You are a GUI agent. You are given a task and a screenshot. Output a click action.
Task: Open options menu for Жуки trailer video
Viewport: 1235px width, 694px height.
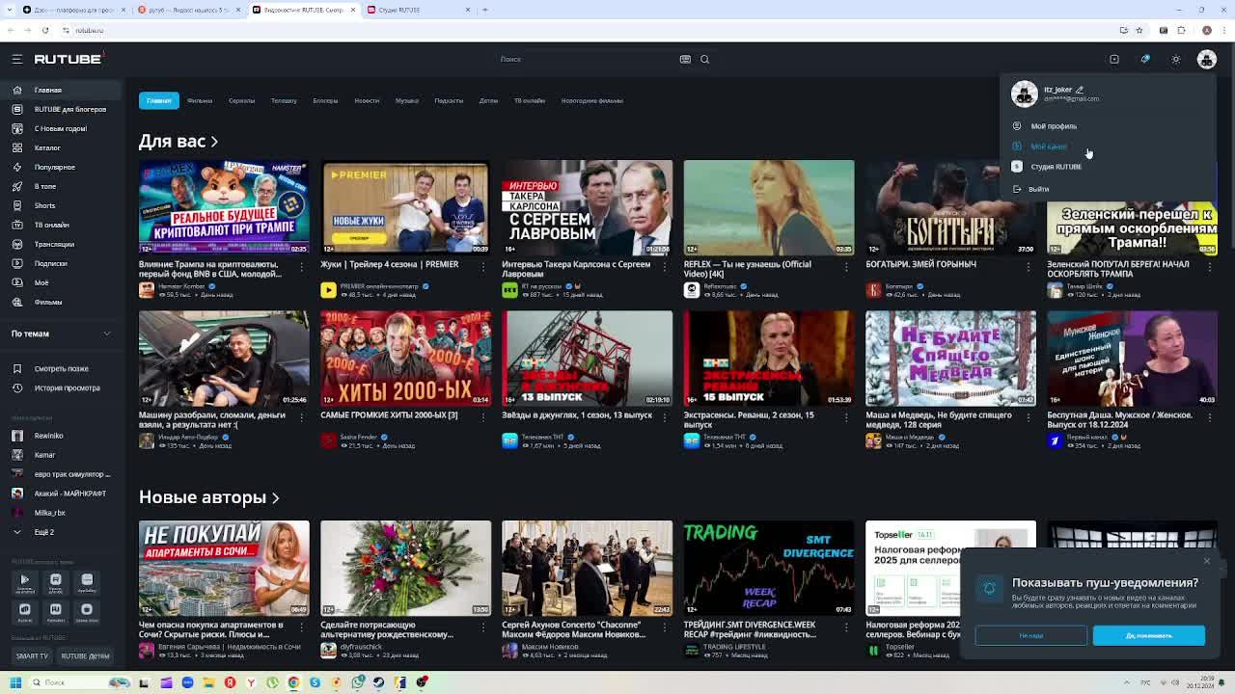[x=483, y=266]
